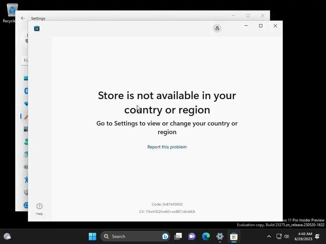
Task: Open the notification bell in tray
Action: pos(317,236)
